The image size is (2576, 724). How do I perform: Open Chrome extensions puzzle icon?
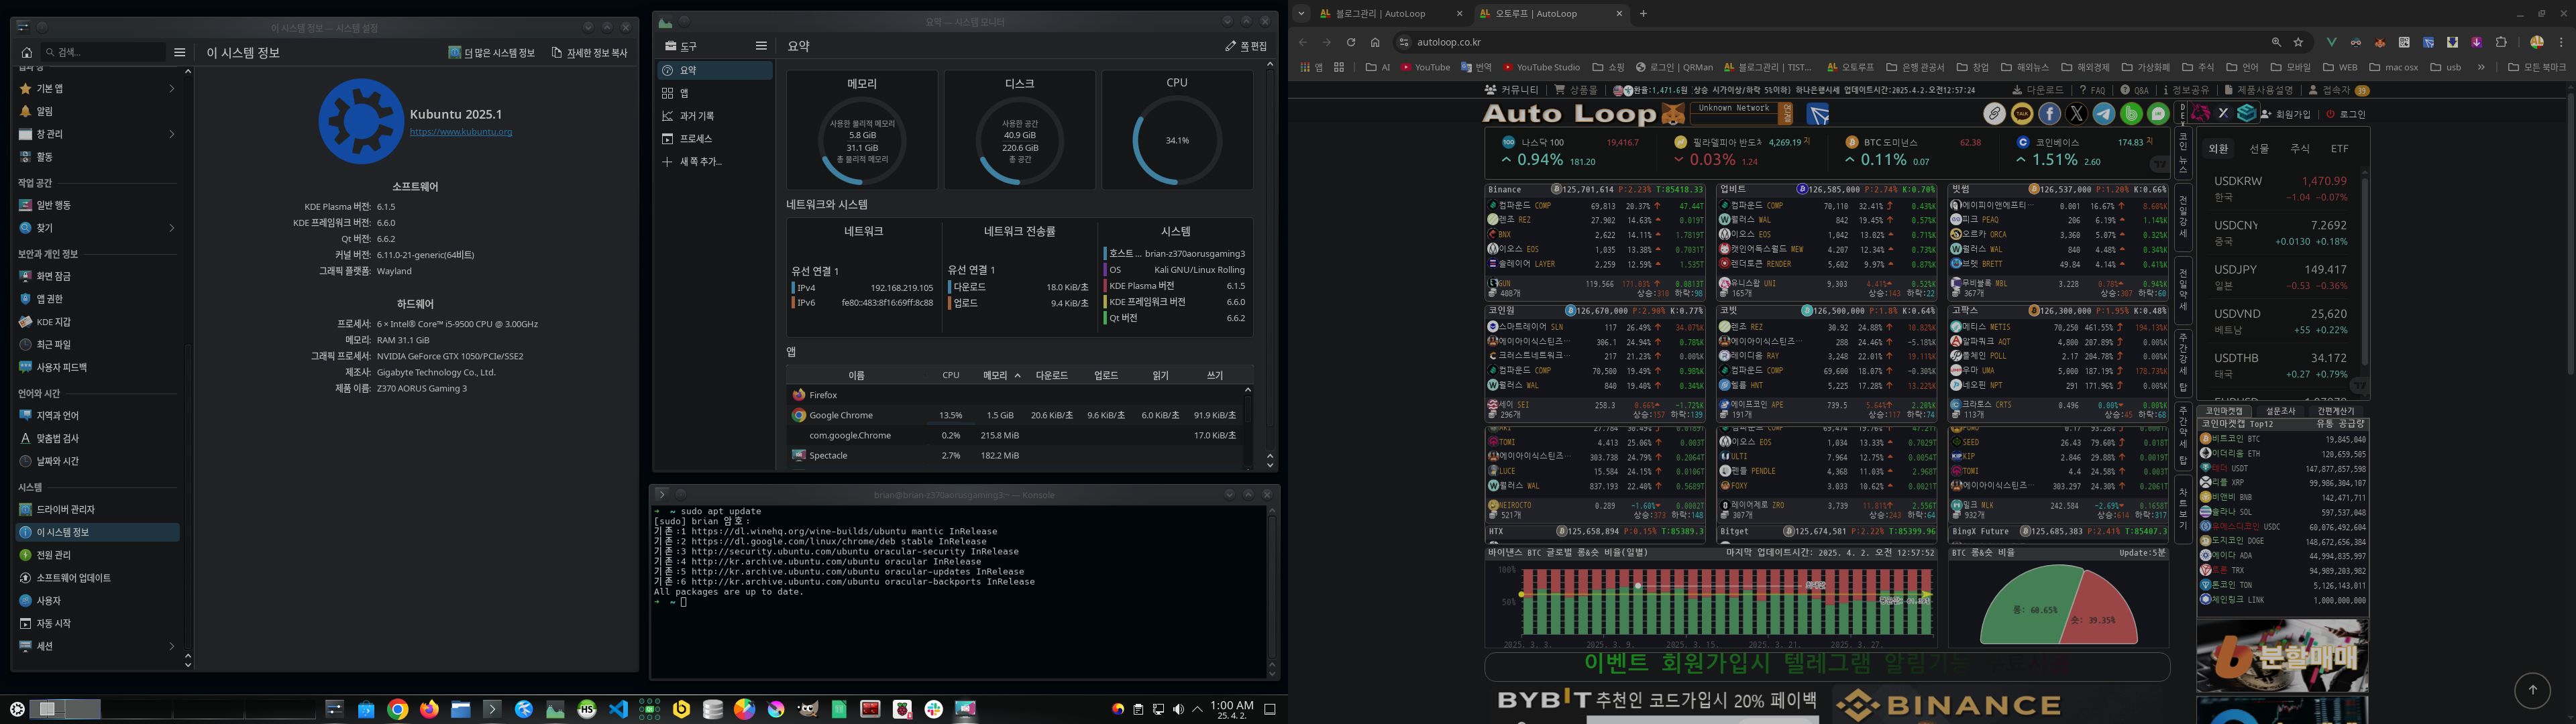(x=2501, y=42)
